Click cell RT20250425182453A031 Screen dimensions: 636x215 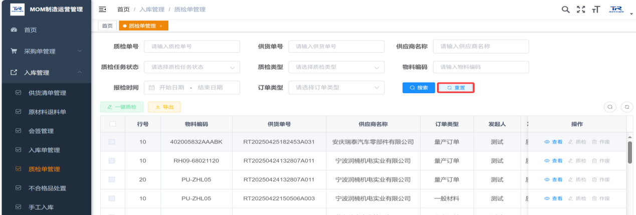coord(279,142)
